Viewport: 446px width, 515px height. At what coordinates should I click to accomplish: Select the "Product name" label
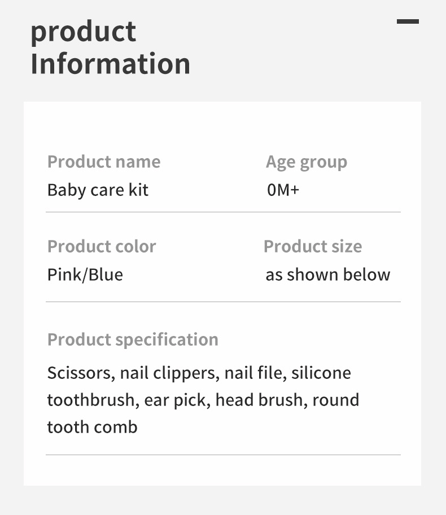104,162
